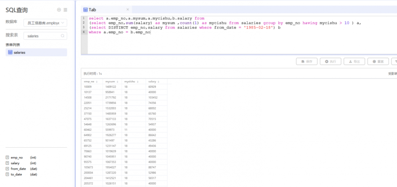Click the emp_no cell 200004
The image size is (397, 187).
[x=92, y=173]
